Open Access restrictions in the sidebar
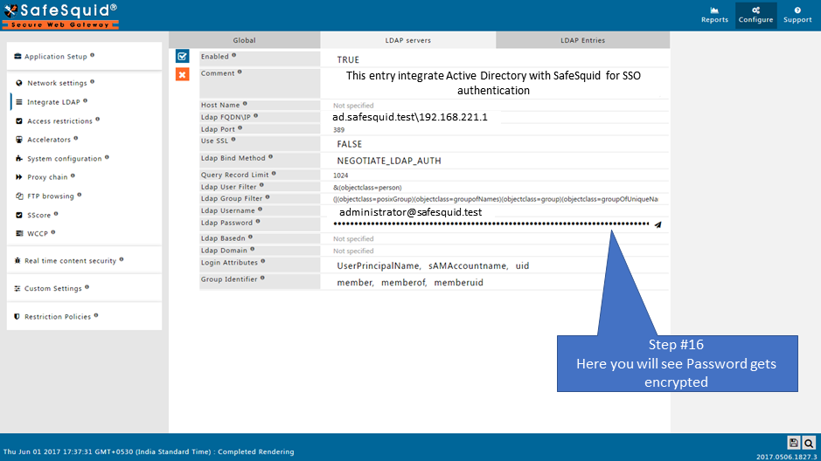Viewport: 821px width, 461px height. pyautogui.click(x=59, y=120)
